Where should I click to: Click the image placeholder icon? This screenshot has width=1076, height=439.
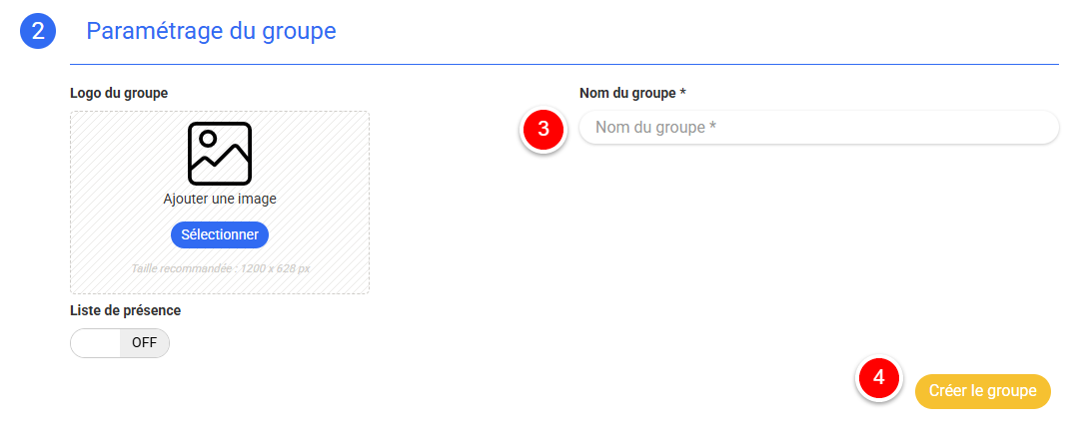(x=220, y=153)
